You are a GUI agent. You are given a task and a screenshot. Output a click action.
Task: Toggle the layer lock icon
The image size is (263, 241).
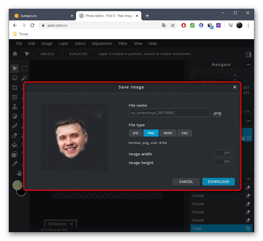coord(243,138)
